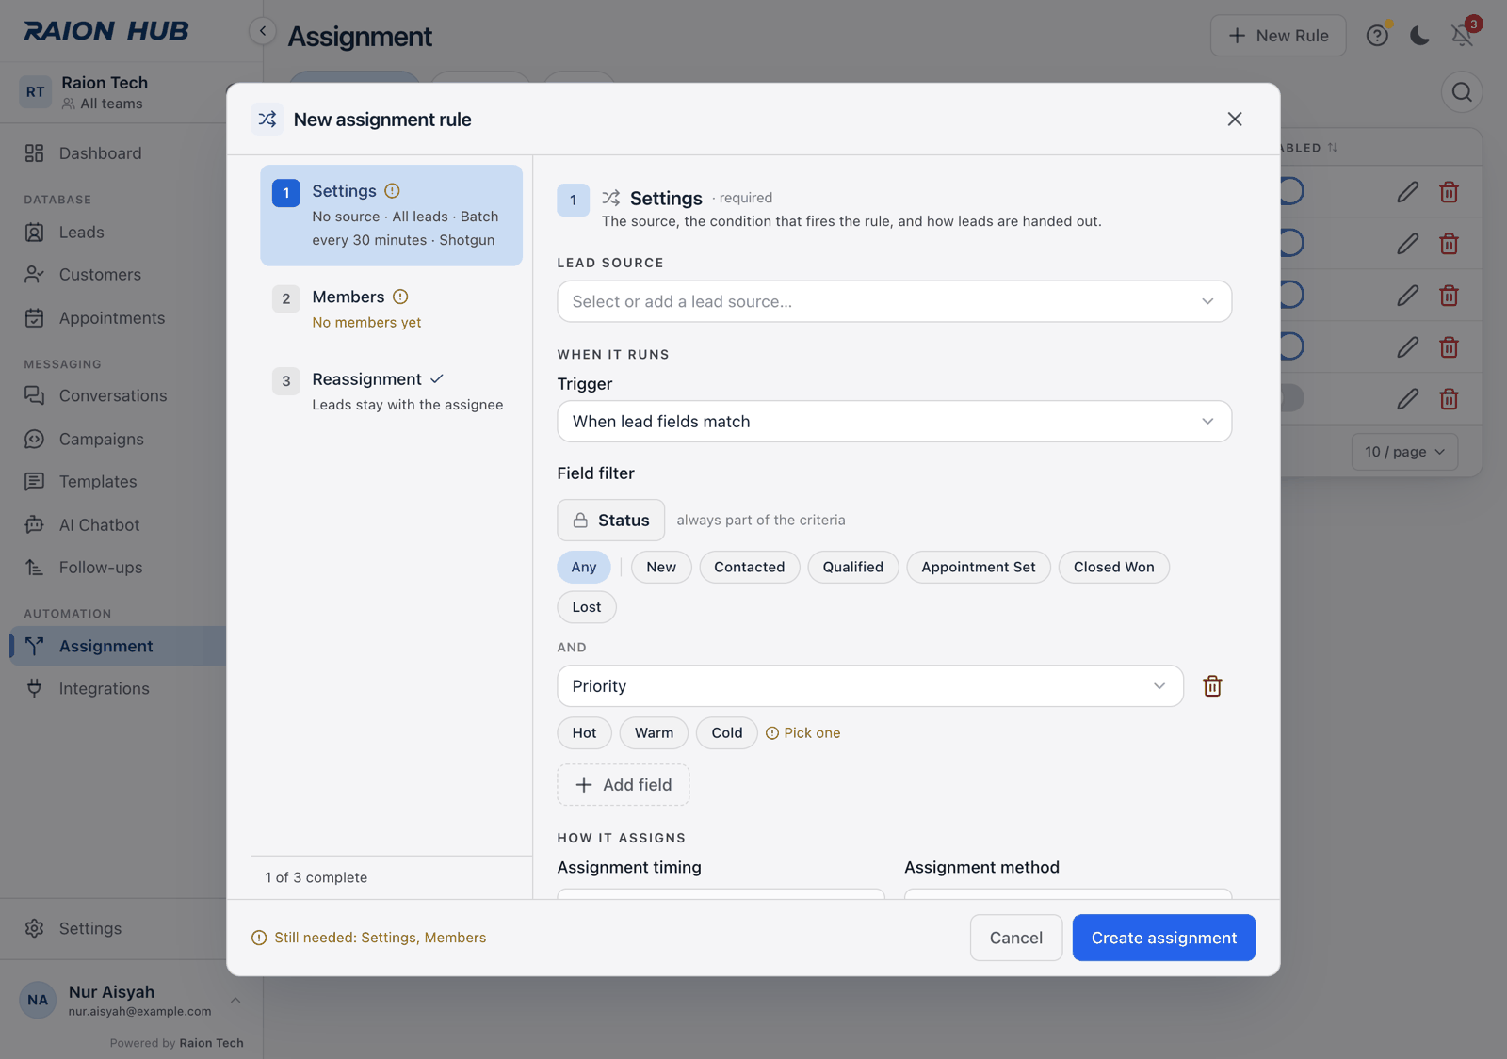Select the Lost status chip
Image resolution: width=1507 pixels, height=1059 pixels.
coord(587,607)
